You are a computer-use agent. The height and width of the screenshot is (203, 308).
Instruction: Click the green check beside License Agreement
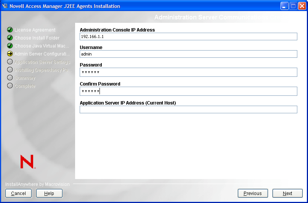pyautogui.click(x=10, y=30)
